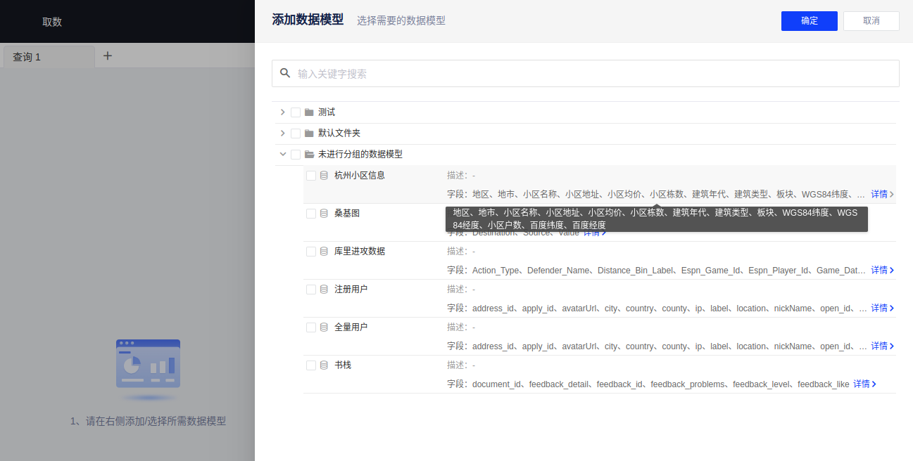Viewport: 913px width, 461px height.
Task: Enable the 测试 folder checkbox
Action: (x=296, y=112)
